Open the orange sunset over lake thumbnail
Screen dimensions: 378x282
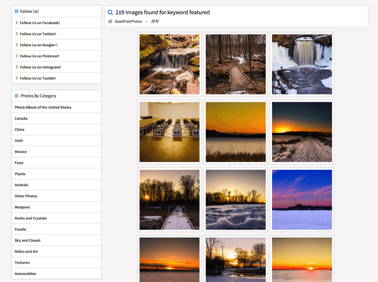pos(236,132)
